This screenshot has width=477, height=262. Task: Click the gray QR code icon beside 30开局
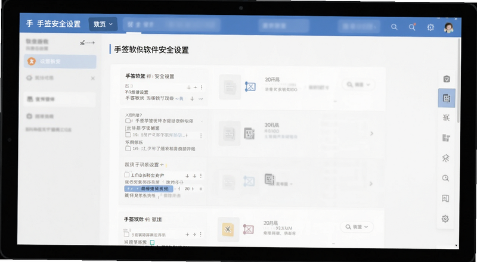tap(249, 133)
